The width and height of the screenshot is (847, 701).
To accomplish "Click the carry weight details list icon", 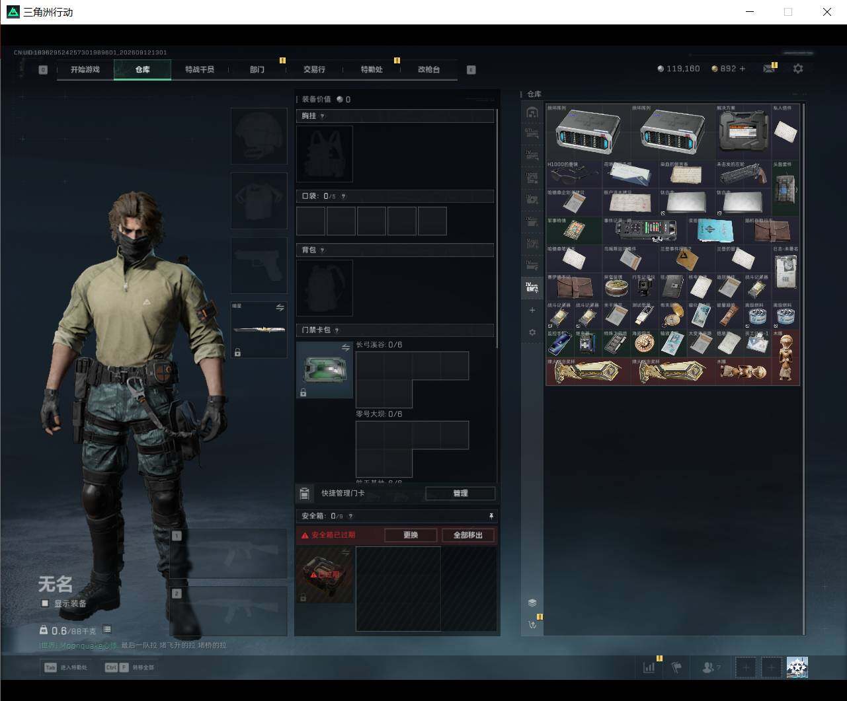I will point(107,630).
